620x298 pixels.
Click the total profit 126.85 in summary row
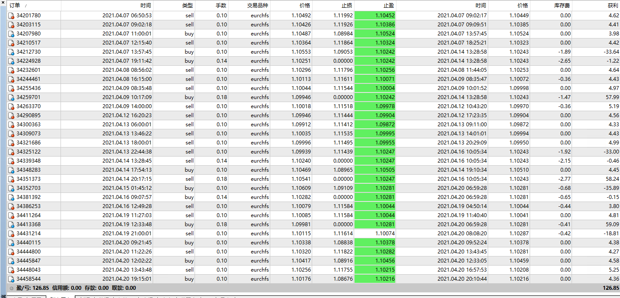pos(610,288)
